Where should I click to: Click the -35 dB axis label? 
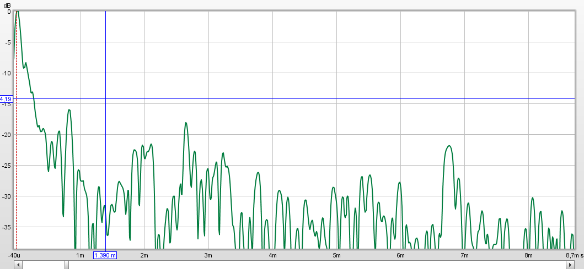point(7,227)
